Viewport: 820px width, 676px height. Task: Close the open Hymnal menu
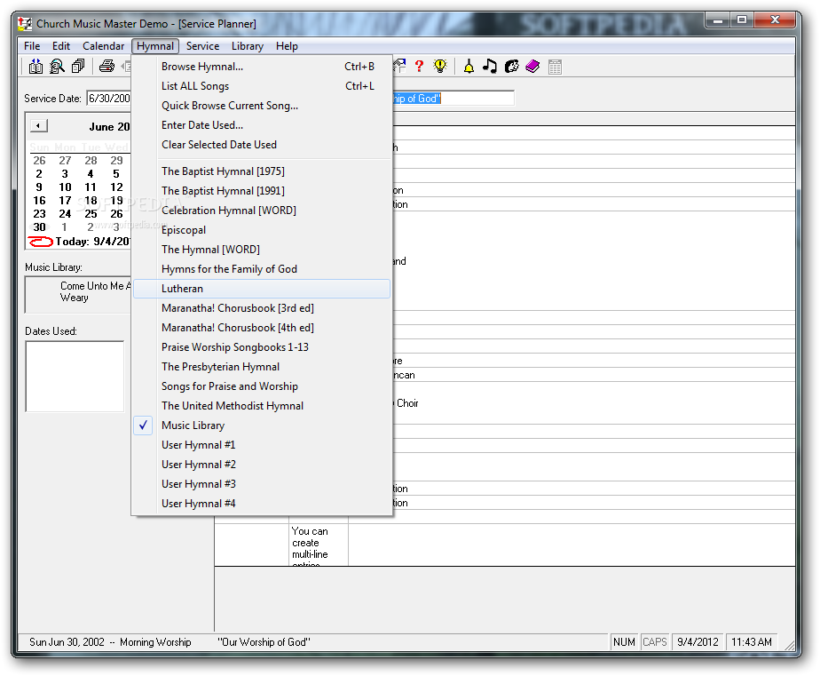(155, 46)
